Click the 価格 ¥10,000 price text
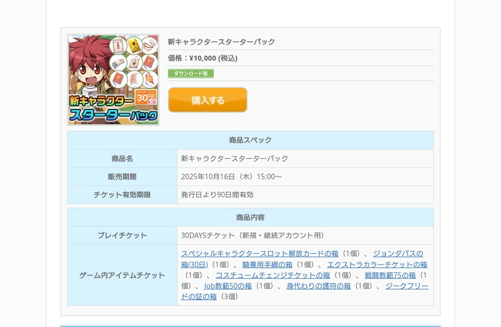501x327 pixels. pyautogui.click(x=203, y=58)
